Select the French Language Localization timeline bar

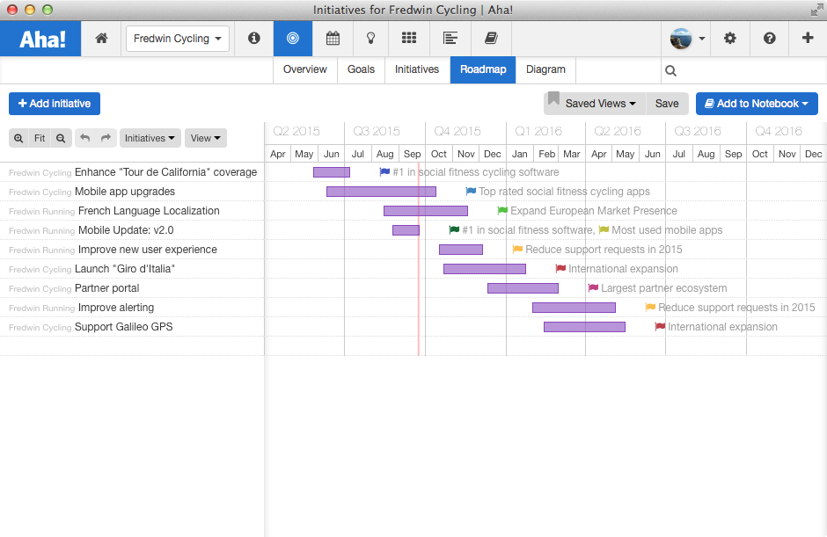426,211
